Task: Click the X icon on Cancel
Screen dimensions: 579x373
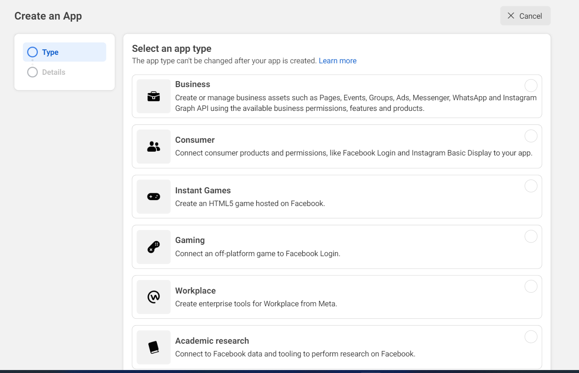Action: point(511,16)
